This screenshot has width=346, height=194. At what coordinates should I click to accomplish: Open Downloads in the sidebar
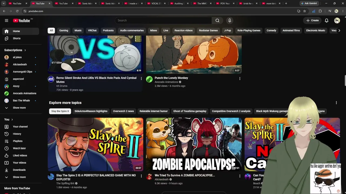coord(21,170)
